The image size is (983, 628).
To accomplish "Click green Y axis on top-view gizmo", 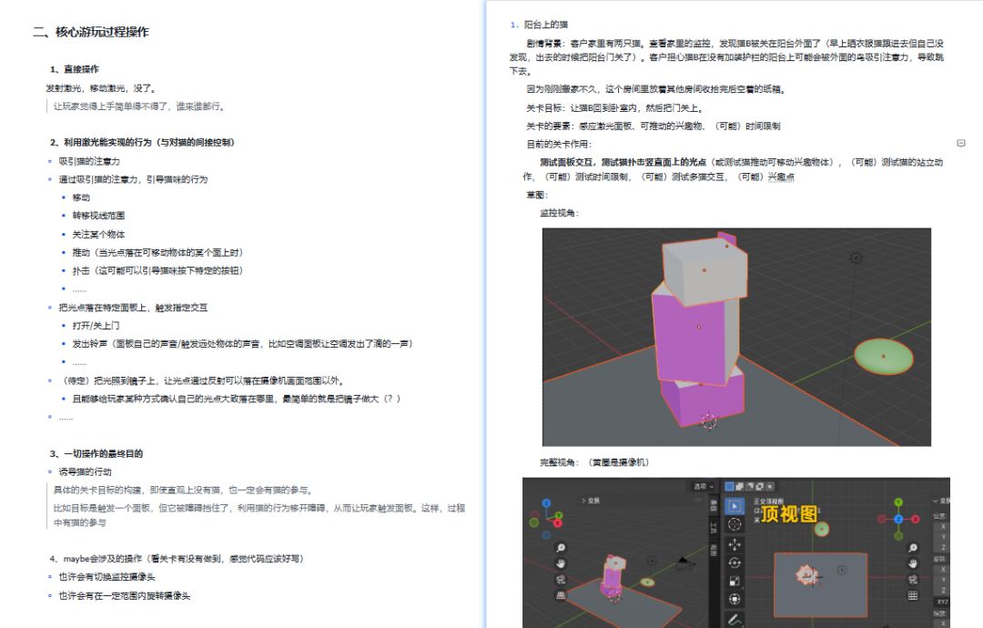I will click(x=898, y=502).
